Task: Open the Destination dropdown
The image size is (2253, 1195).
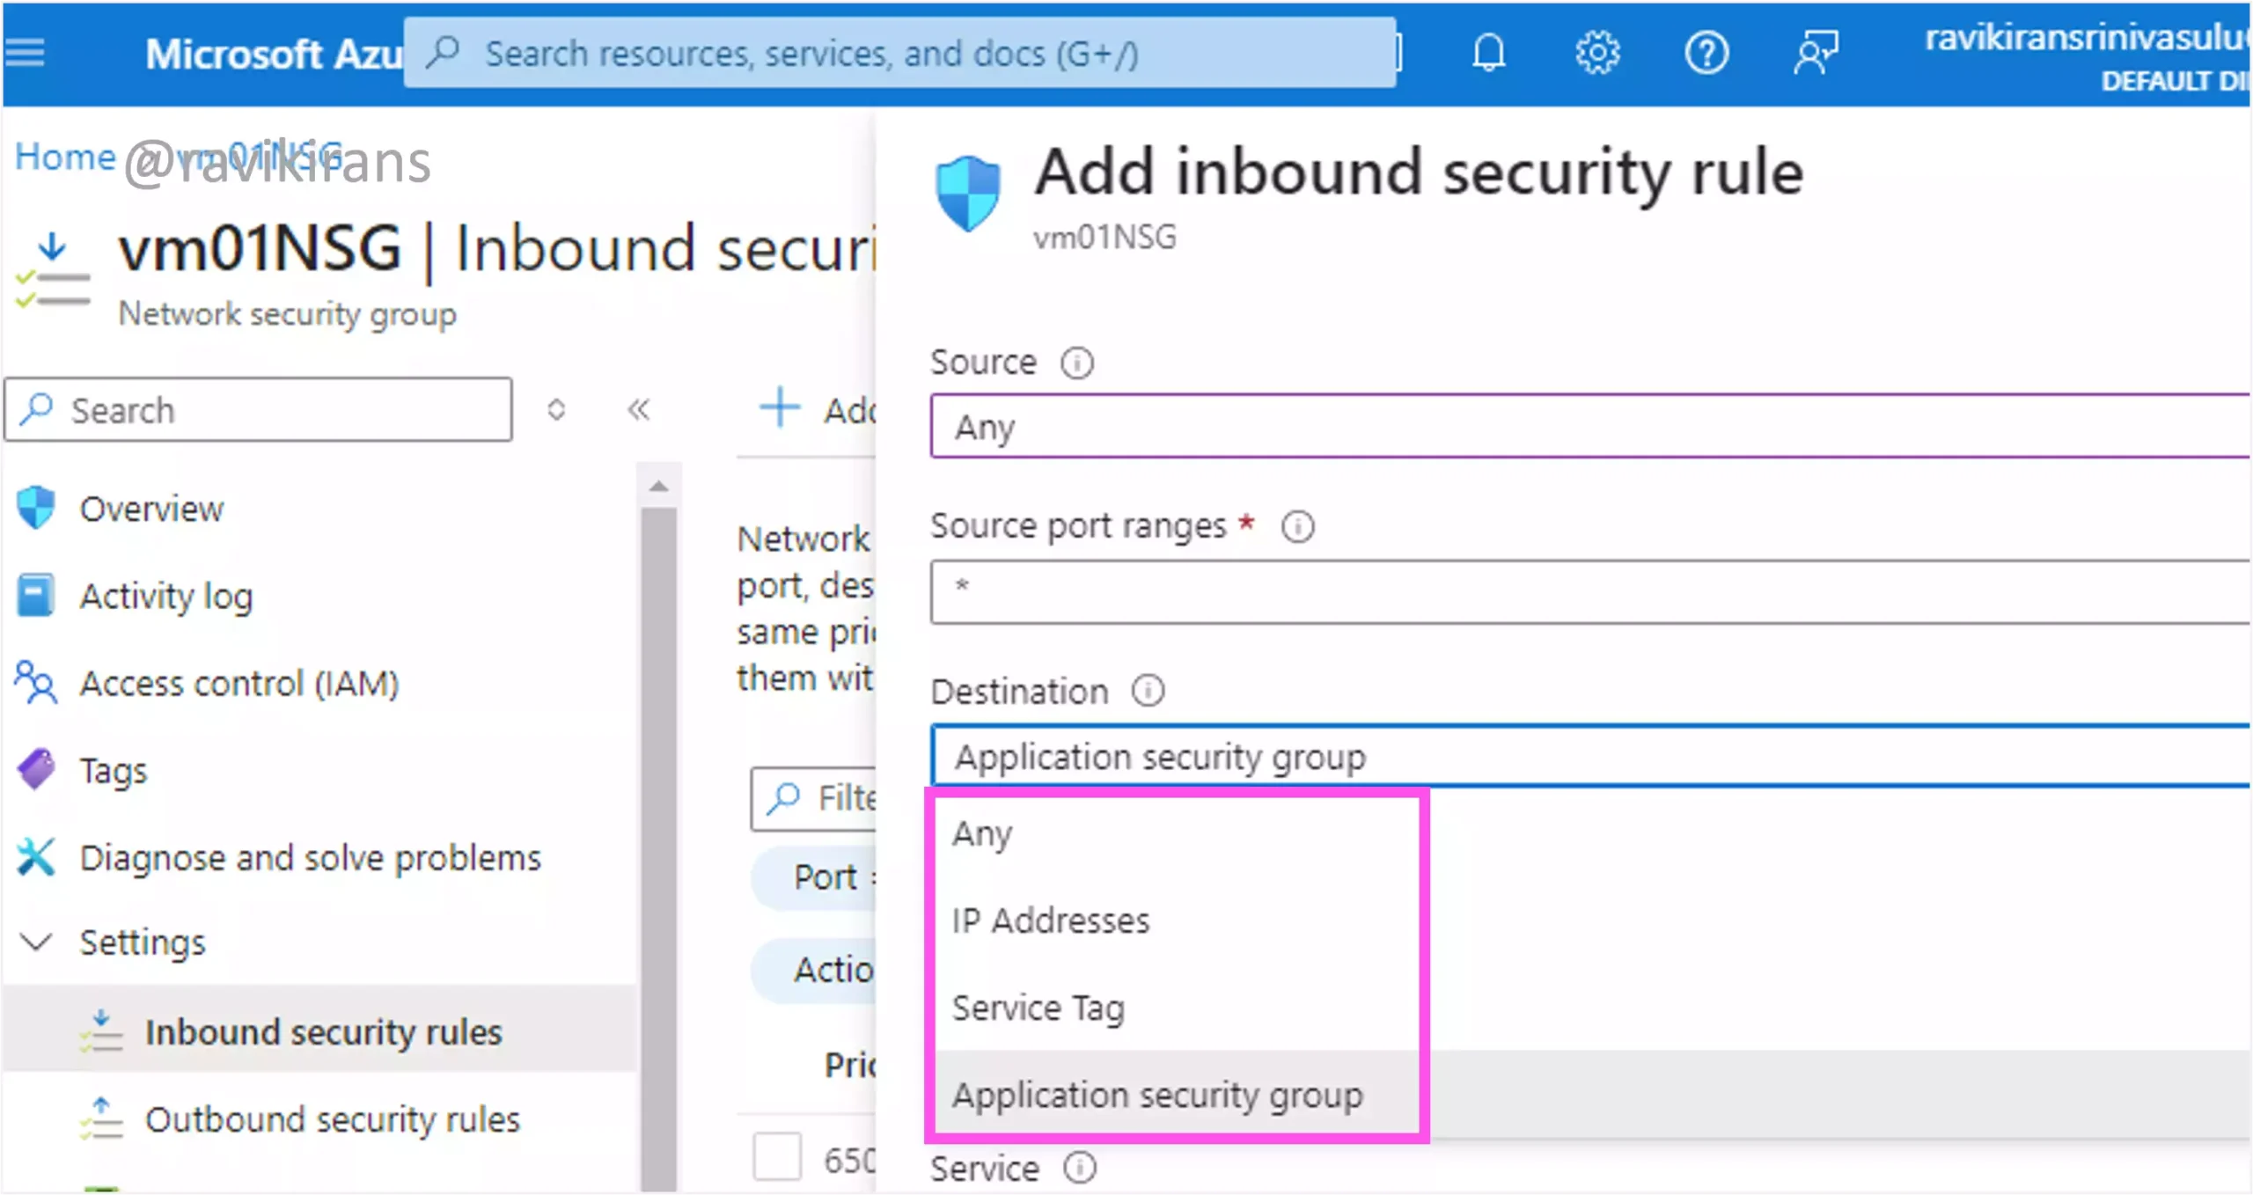Action: tap(1591, 757)
